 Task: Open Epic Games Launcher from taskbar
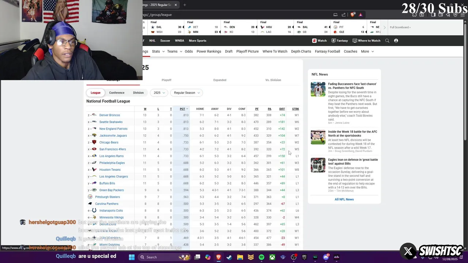[x=304, y=257]
